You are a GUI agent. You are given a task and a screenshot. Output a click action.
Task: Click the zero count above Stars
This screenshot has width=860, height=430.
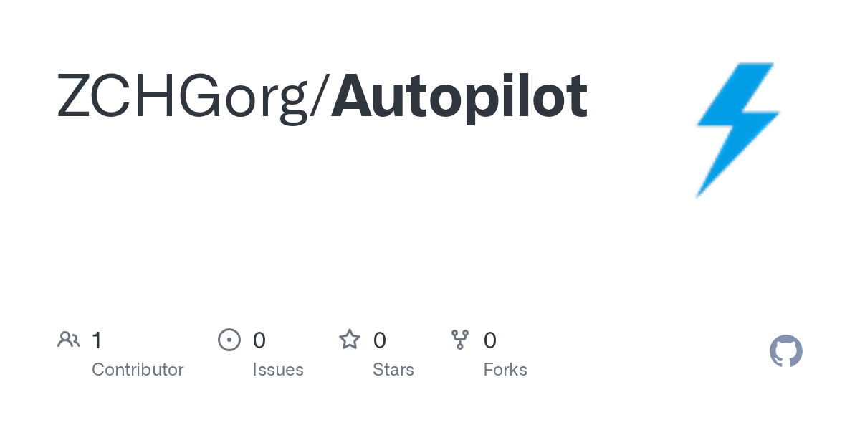point(379,340)
